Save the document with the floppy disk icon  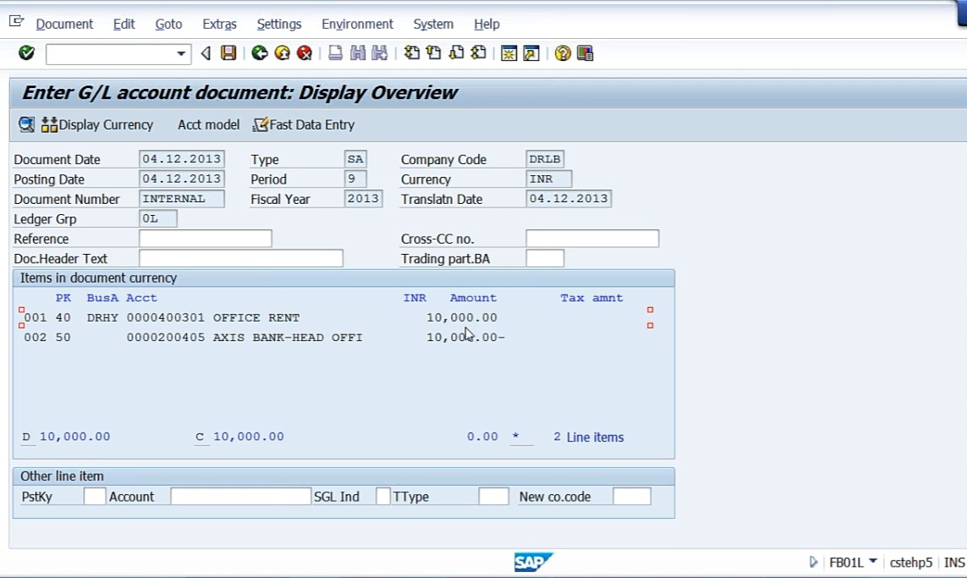click(228, 53)
